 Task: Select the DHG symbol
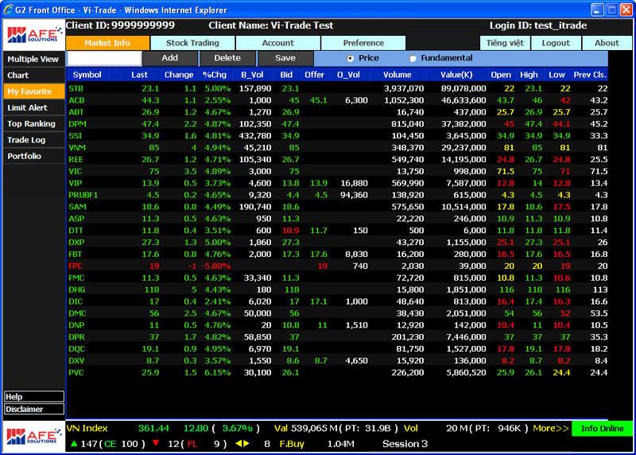pos(77,290)
